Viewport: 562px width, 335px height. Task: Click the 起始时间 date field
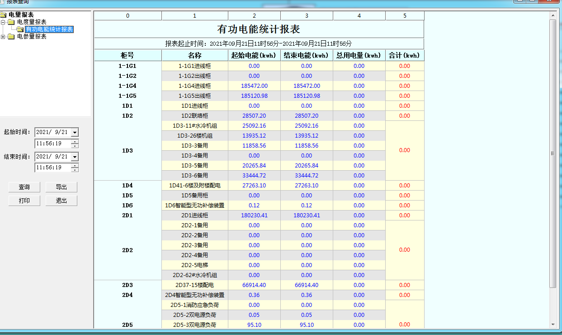[52, 132]
